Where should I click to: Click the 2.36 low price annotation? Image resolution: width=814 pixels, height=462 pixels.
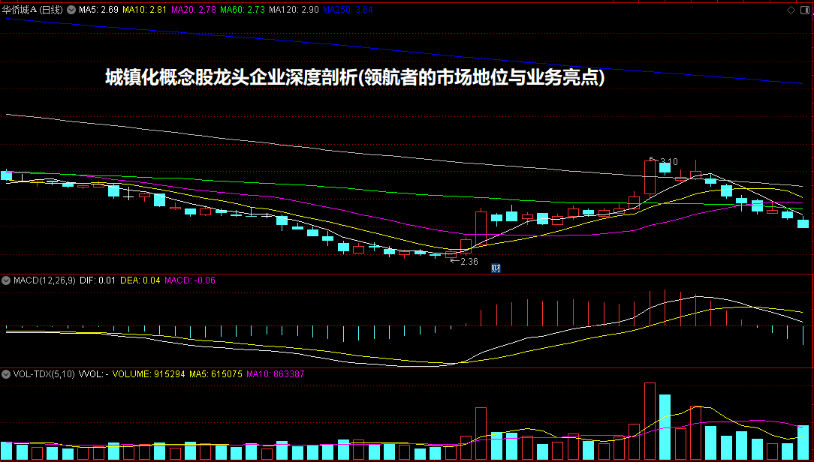(469, 261)
